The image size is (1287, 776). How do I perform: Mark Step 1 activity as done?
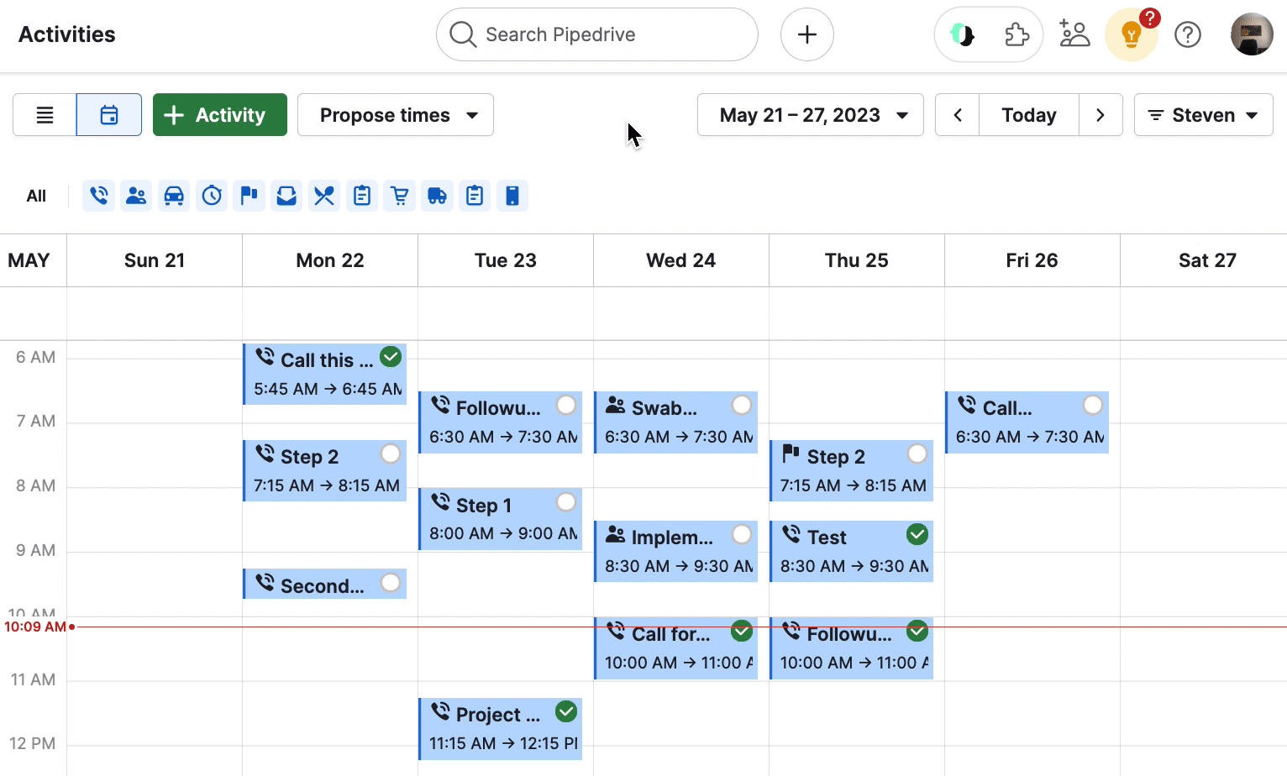(x=566, y=501)
